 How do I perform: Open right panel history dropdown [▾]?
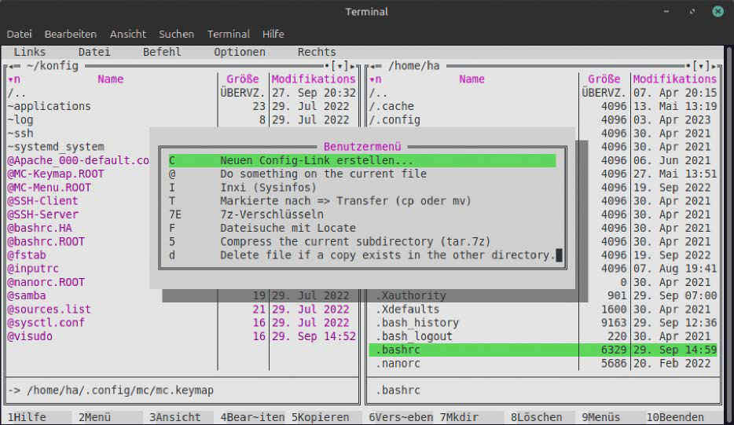701,66
